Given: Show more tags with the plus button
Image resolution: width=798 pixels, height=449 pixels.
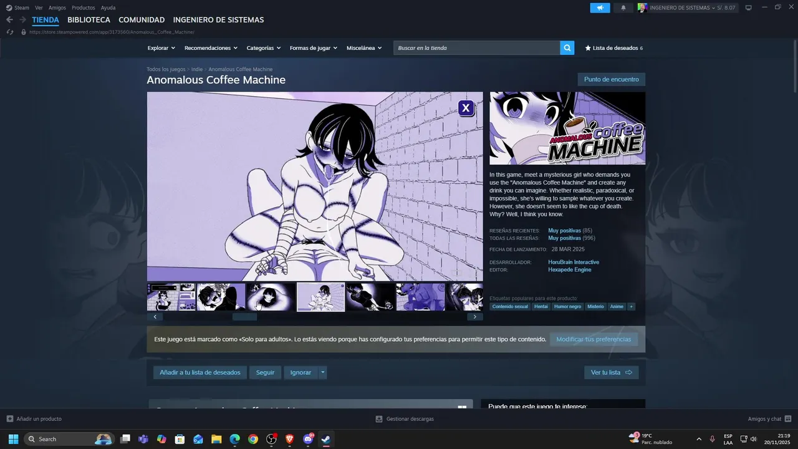Looking at the screenshot, I should tap(631, 307).
